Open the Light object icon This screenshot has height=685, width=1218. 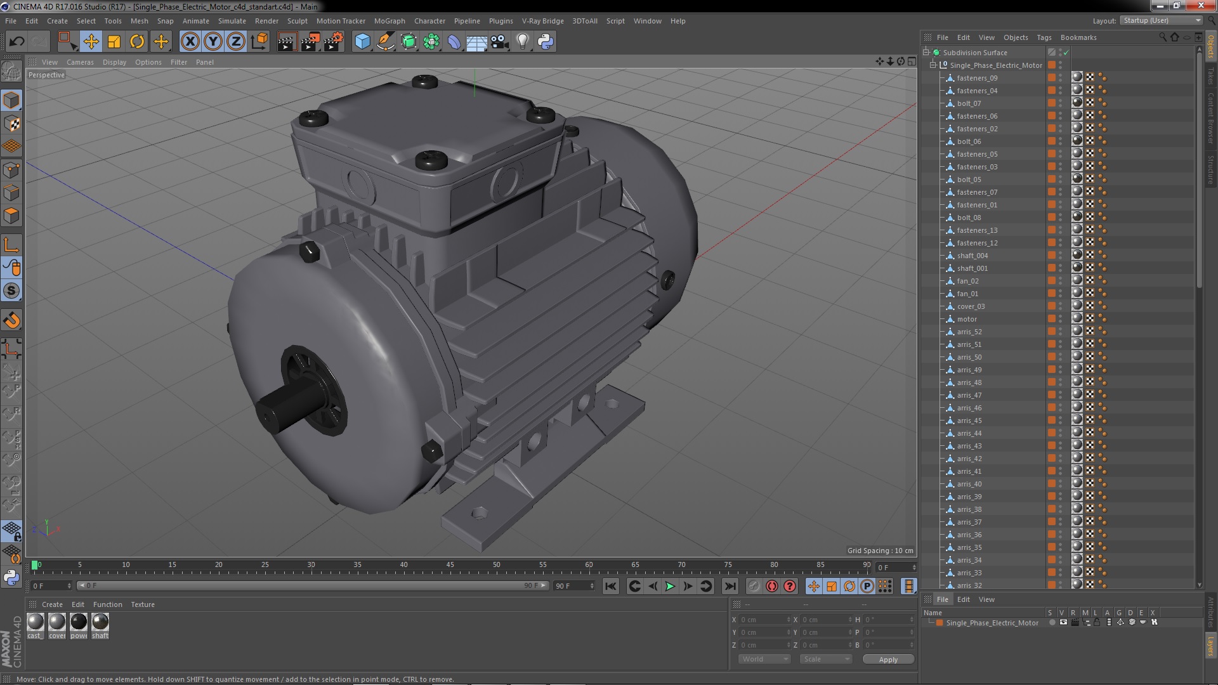pos(522,42)
